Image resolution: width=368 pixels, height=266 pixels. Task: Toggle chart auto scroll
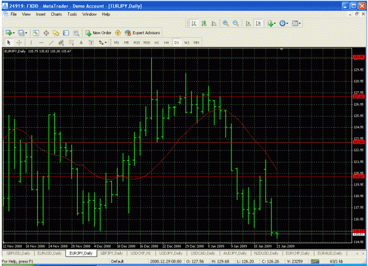coord(248,23)
